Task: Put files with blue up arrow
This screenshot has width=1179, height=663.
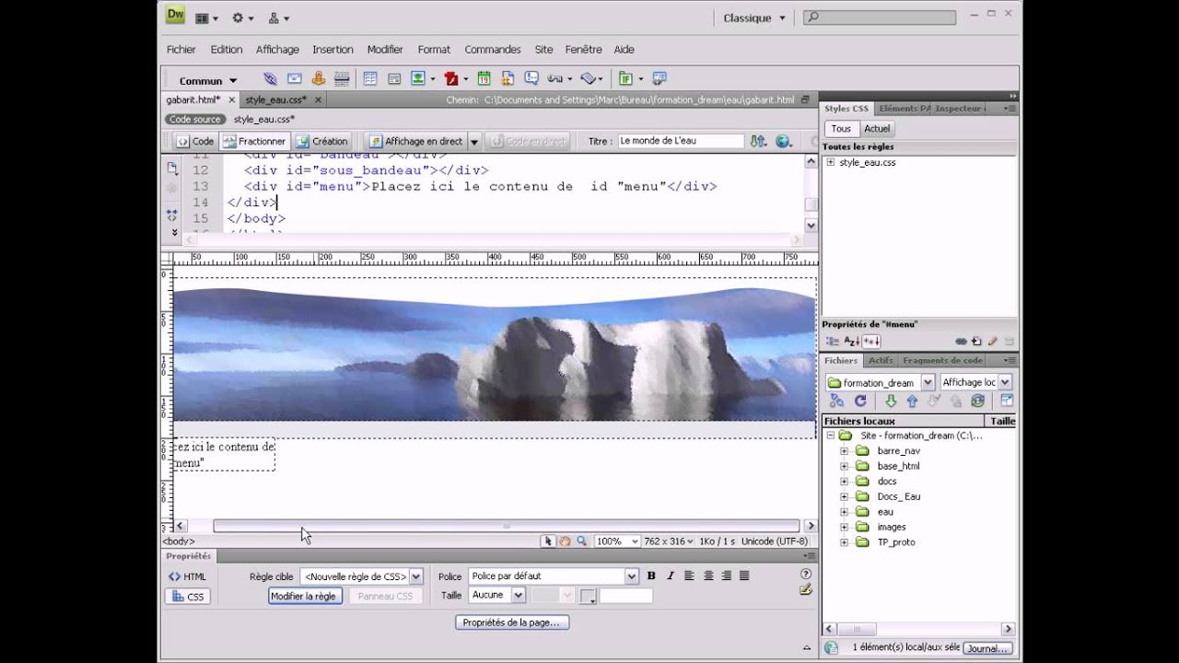Action: point(912,401)
